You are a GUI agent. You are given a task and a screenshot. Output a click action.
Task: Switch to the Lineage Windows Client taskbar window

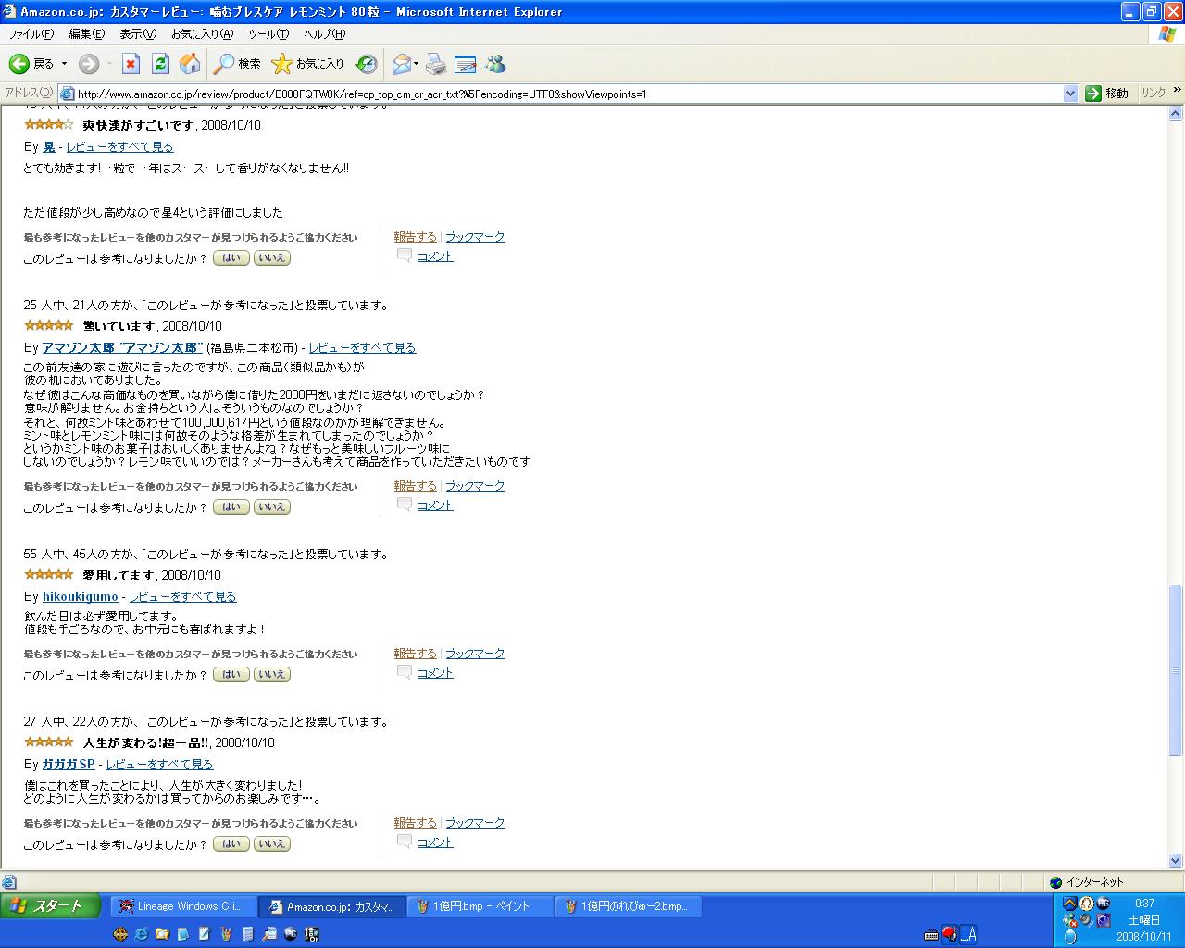pyautogui.click(x=183, y=906)
